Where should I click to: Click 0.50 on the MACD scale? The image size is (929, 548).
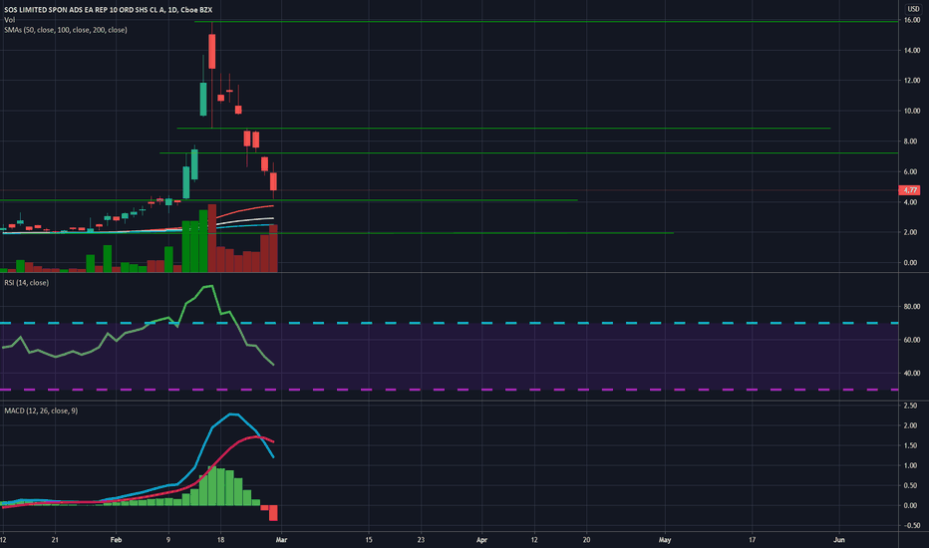pyautogui.click(x=911, y=486)
